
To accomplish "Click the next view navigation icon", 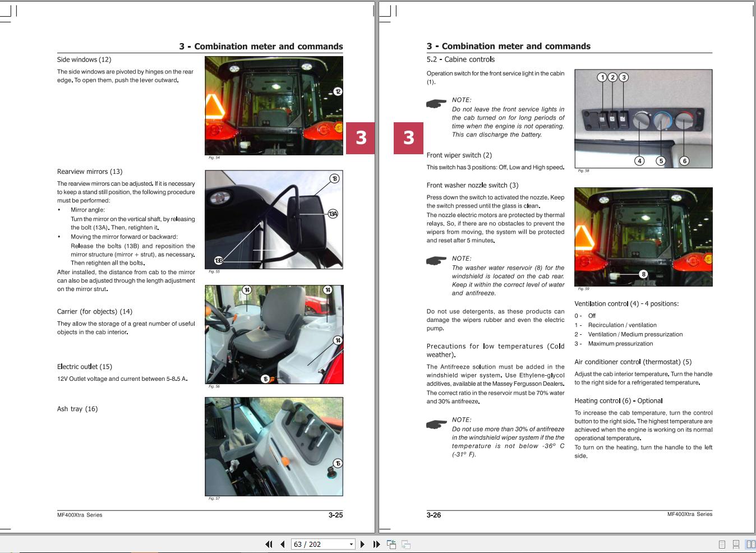I will point(406,544).
